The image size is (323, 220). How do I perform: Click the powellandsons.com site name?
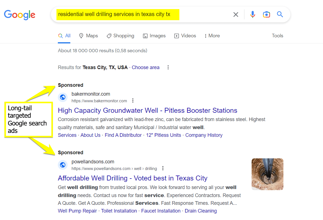93,162
